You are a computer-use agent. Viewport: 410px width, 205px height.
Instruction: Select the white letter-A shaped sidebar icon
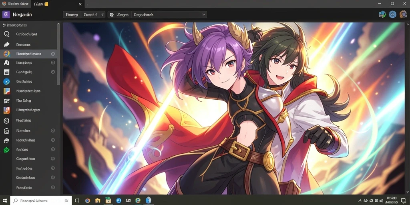[x=6, y=63]
